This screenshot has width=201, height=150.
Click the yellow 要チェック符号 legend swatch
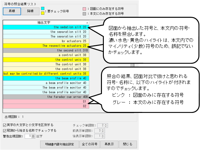coord(43,13)
